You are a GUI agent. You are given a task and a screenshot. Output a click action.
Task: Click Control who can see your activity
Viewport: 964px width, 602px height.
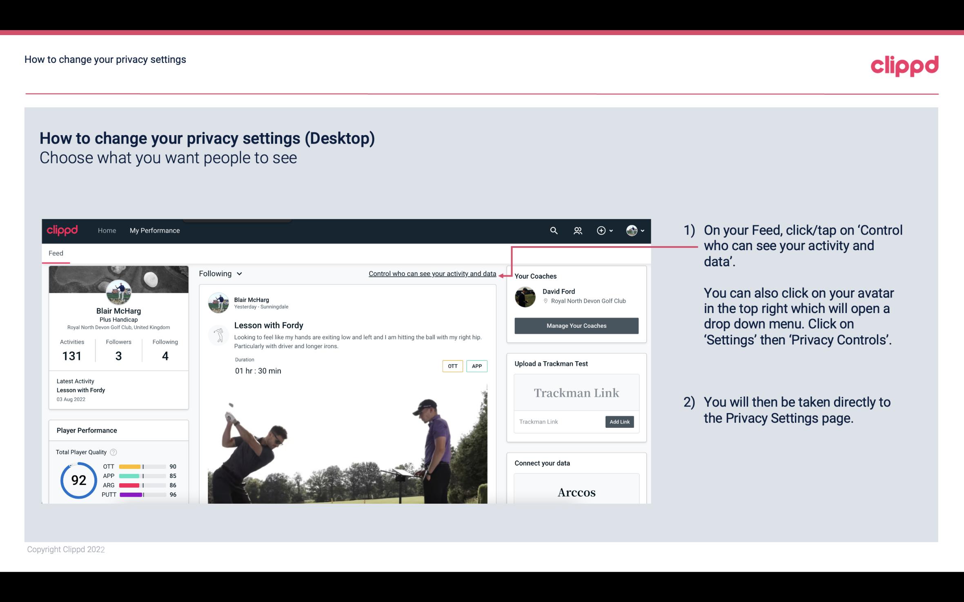[x=432, y=273]
